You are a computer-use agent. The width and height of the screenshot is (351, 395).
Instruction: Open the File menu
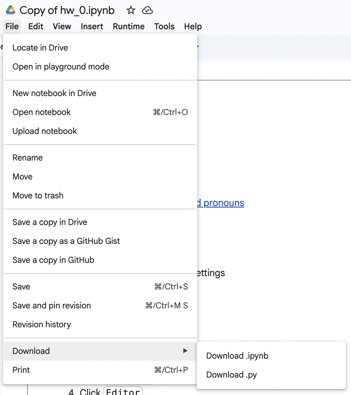click(12, 27)
